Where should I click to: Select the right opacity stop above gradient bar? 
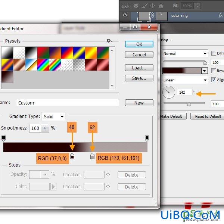tap(147, 139)
